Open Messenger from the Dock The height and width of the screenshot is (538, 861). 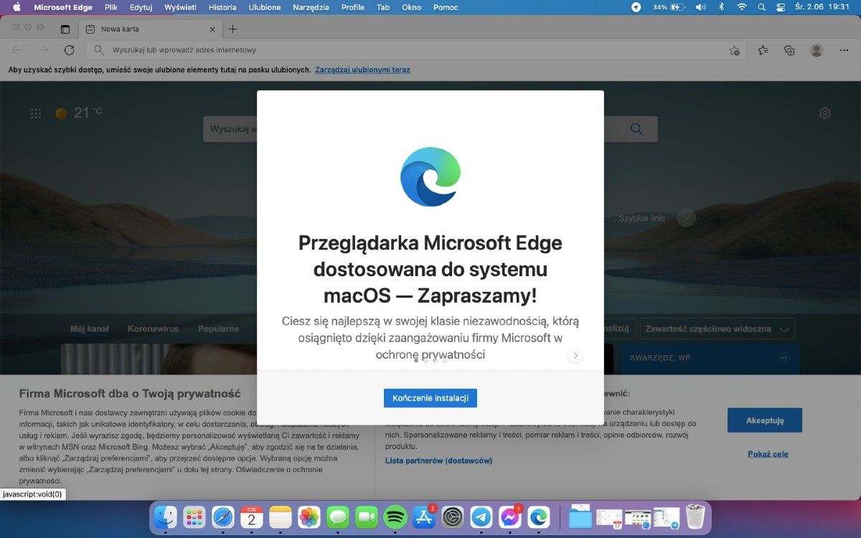(x=510, y=517)
